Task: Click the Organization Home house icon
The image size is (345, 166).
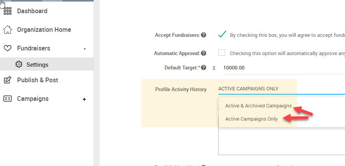Action: point(7,29)
